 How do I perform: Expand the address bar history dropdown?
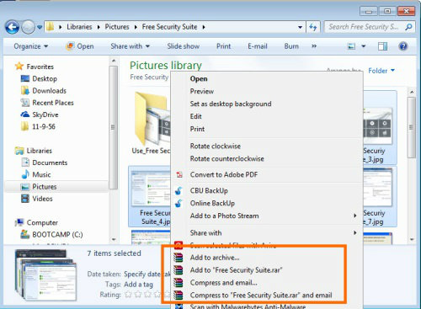[300, 27]
